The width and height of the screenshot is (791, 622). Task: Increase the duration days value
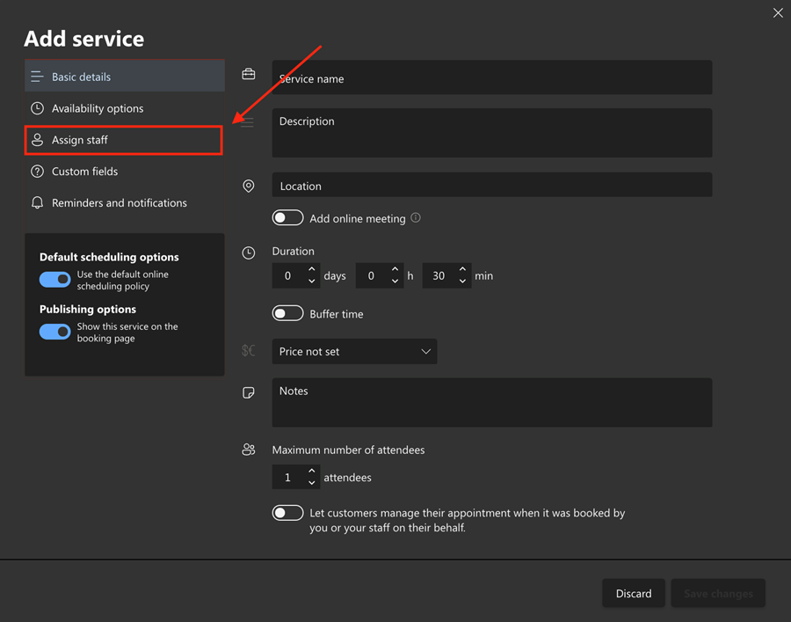[312, 269]
